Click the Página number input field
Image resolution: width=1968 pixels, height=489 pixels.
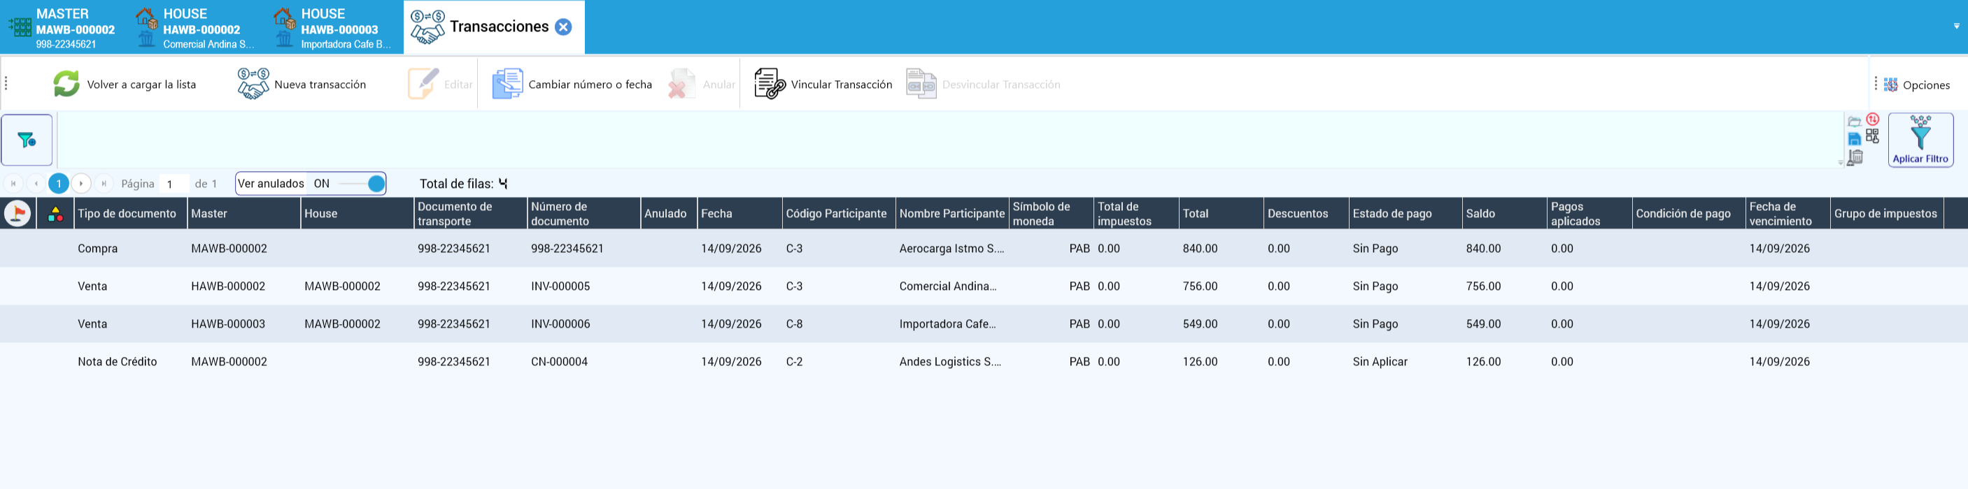(175, 184)
